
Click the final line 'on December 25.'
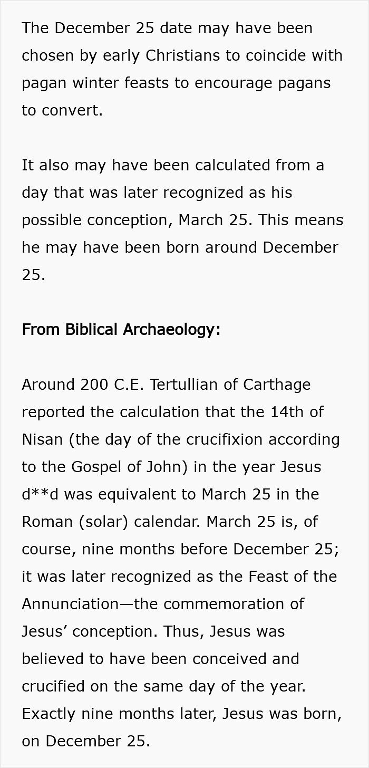[86, 741]
